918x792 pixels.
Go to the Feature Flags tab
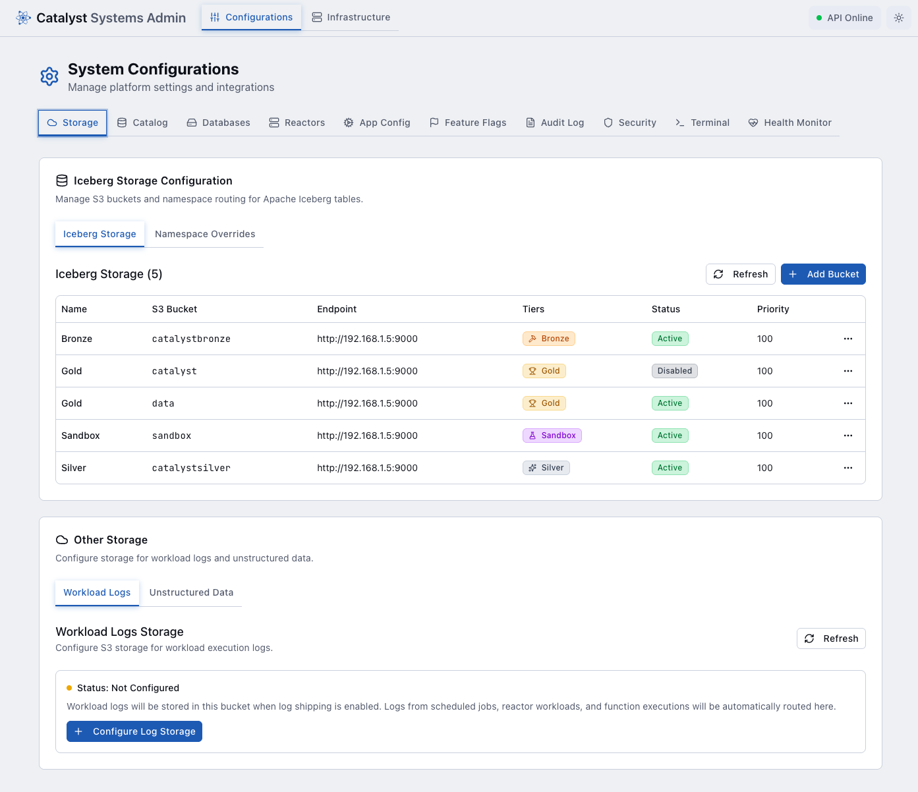468,123
